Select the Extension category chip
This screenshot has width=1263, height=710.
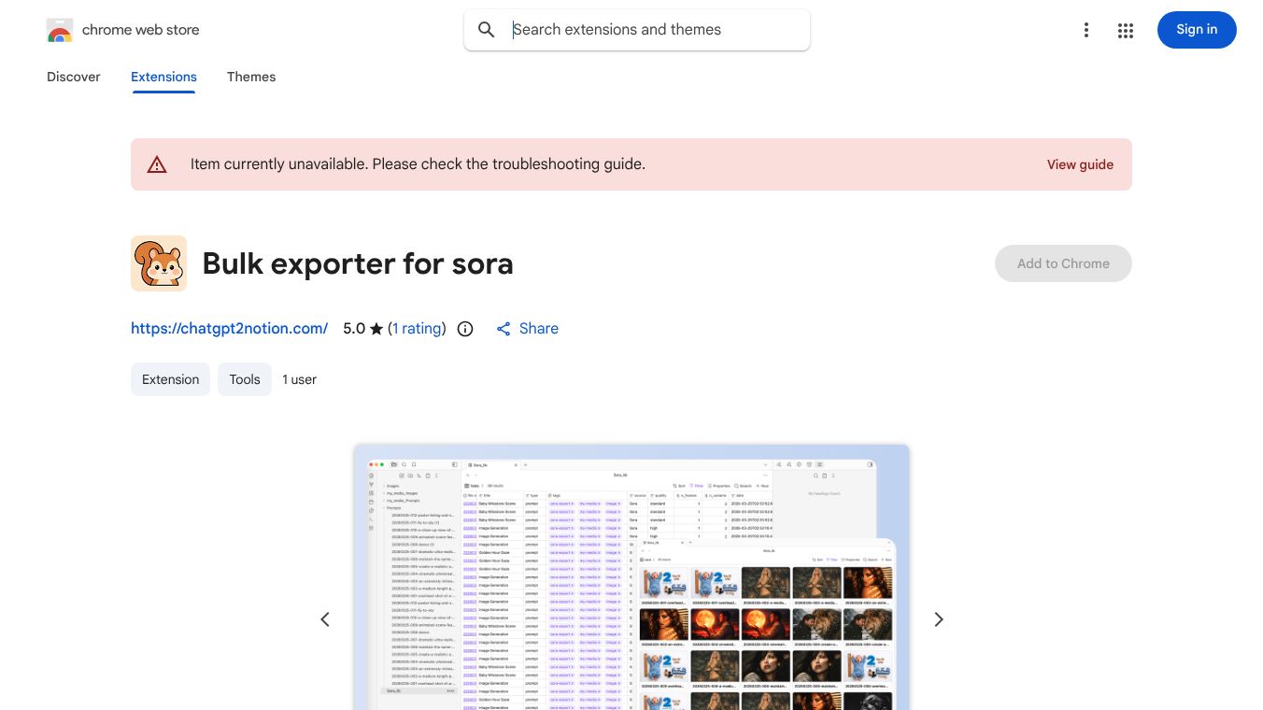170,379
